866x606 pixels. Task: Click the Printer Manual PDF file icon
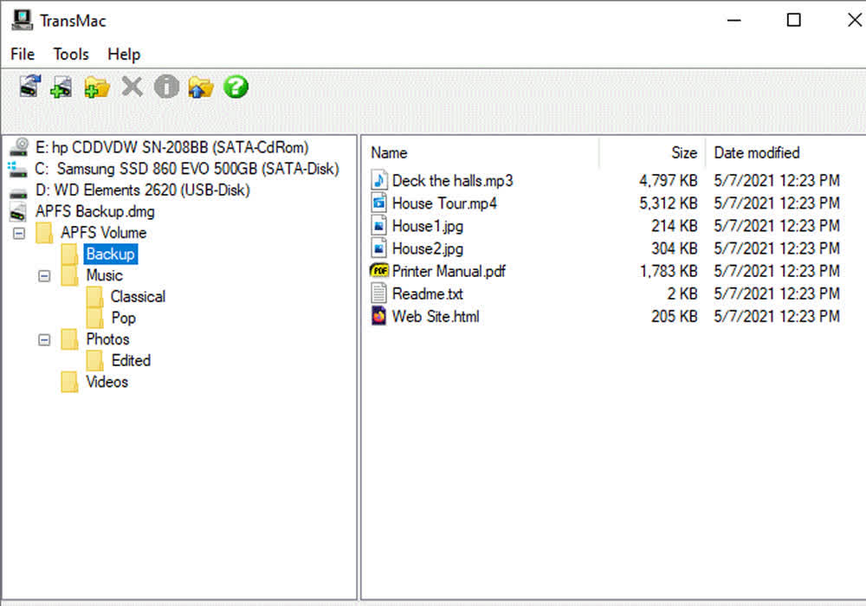click(x=378, y=271)
